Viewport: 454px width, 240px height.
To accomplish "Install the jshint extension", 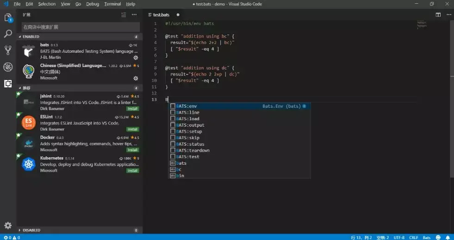I will click(133, 109).
